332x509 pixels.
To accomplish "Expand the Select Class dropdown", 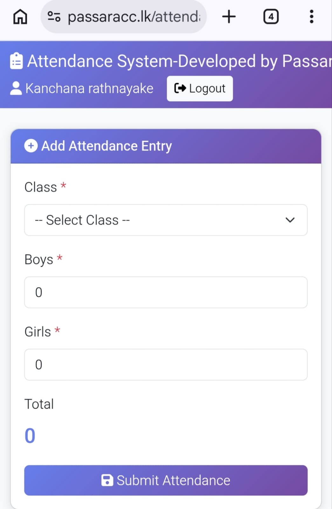I will [x=166, y=220].
